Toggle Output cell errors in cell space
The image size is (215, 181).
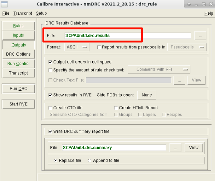tap(50, 62)
